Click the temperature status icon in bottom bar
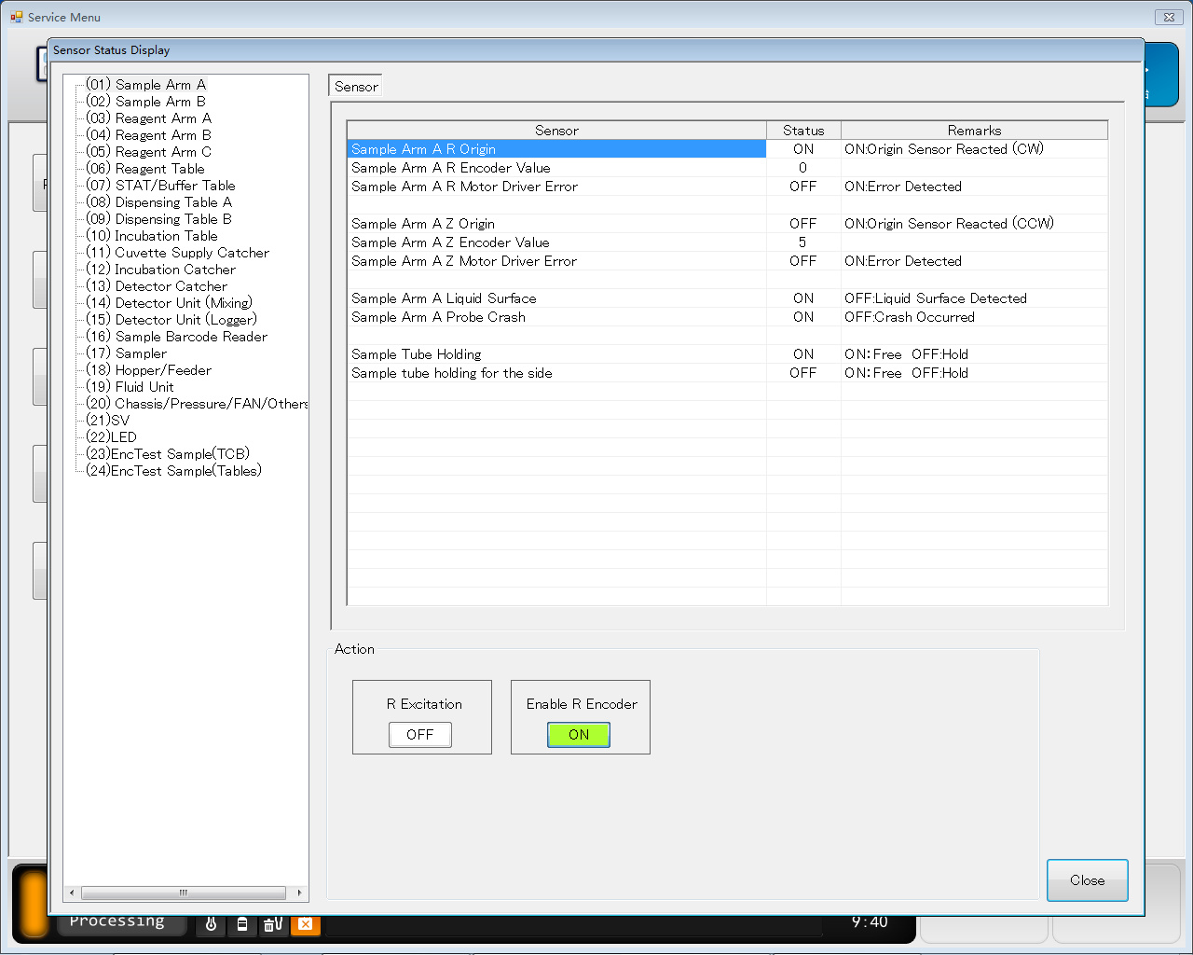The width and height of the screenshot is (1193, 955). pos(212,924)
